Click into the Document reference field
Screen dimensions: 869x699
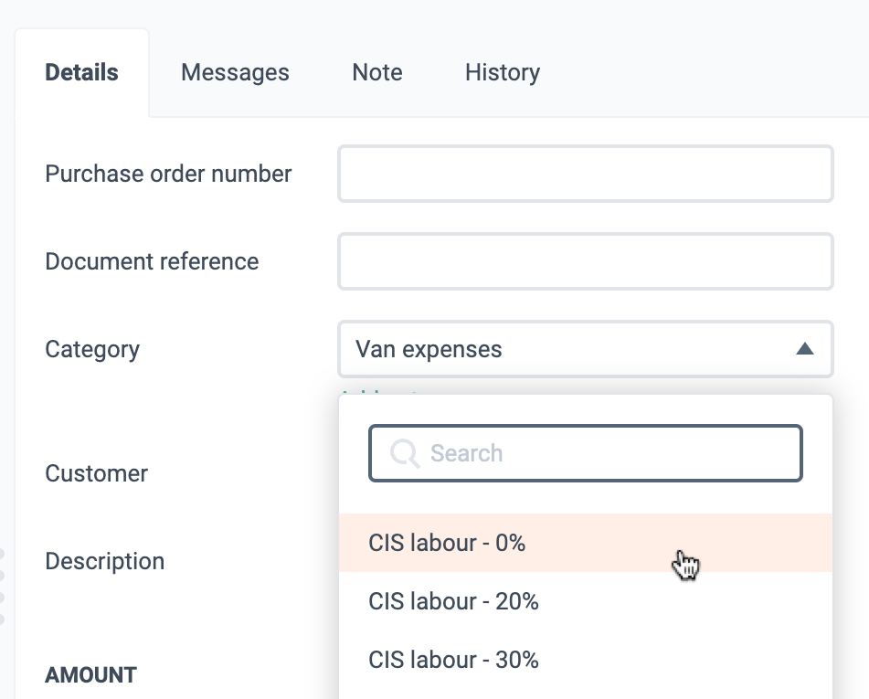click(x=585, y=261)
